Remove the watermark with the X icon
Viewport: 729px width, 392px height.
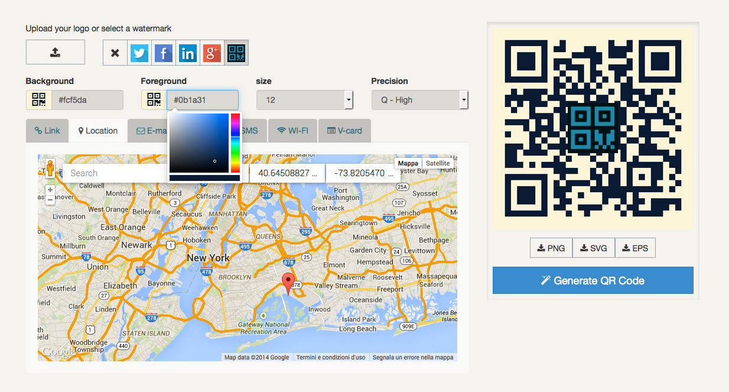(115, 53)
